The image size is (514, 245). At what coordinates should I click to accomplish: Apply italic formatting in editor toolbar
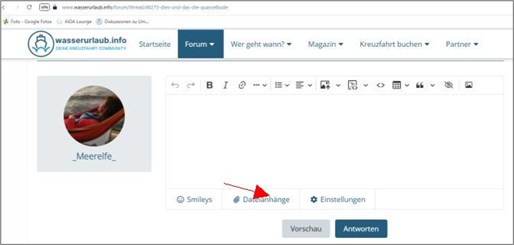click(226, 85)
